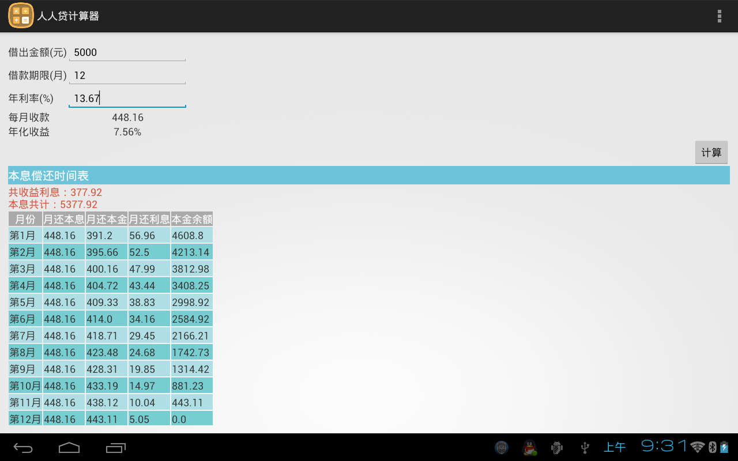The image size is (738, 461).
Task: Tap the Android debug robot status icon
Action: (556, 447)
